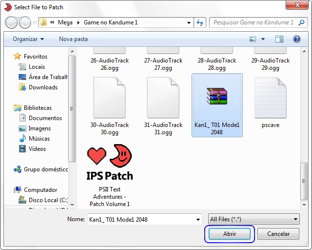Open the Vídeos library

37,149
